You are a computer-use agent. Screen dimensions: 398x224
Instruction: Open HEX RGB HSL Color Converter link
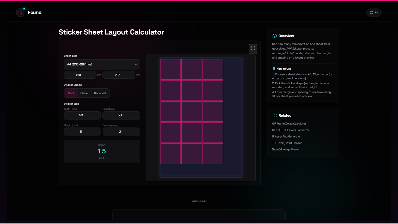291,130
